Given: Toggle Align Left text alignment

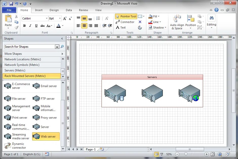Looking at the screenshot, I should (78, 25).
